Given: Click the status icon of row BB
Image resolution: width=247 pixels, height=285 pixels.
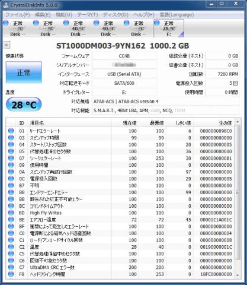Looking at the screenshot, I should click(11, 199).
